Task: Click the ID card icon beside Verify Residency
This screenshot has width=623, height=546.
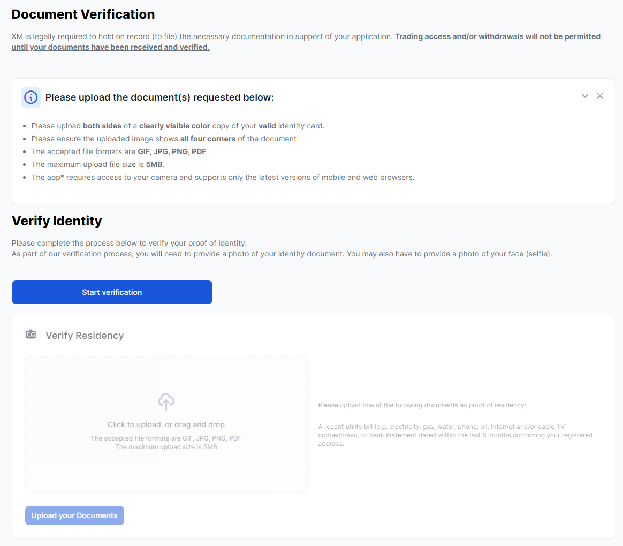Action: pos(31,335)
